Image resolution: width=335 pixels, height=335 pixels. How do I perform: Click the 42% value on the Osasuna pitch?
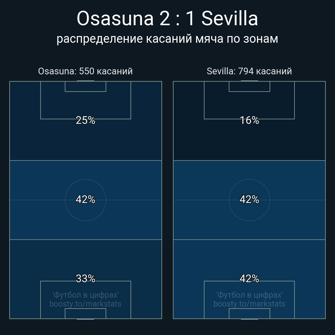pyautogui.click(x=86, y=199)
